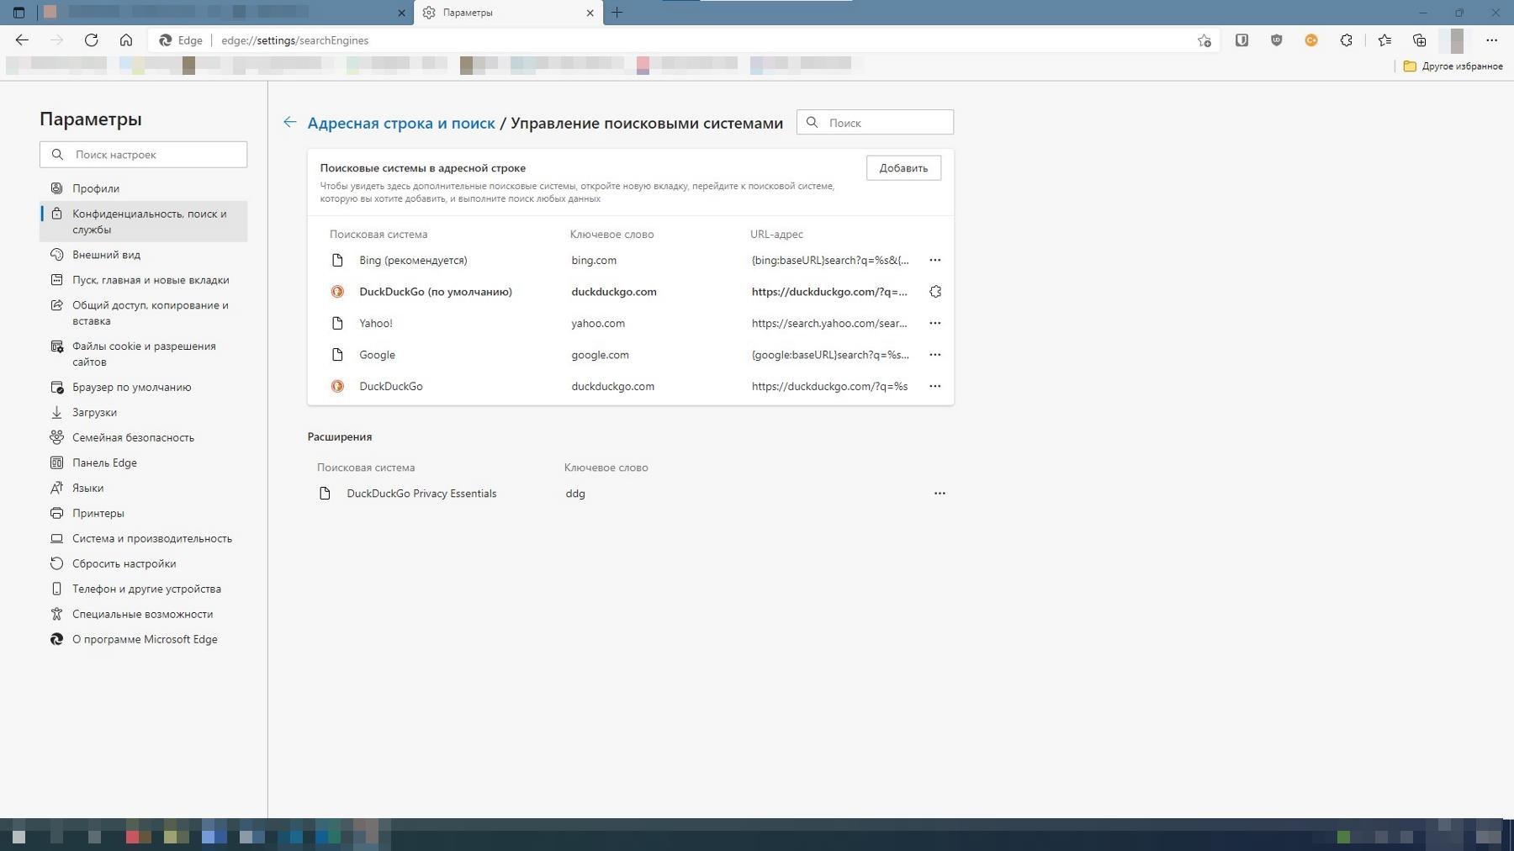Focus the Поиск field for search engines
The height and width of the screenshot is (851, 1514).
(x=875, y=123)
